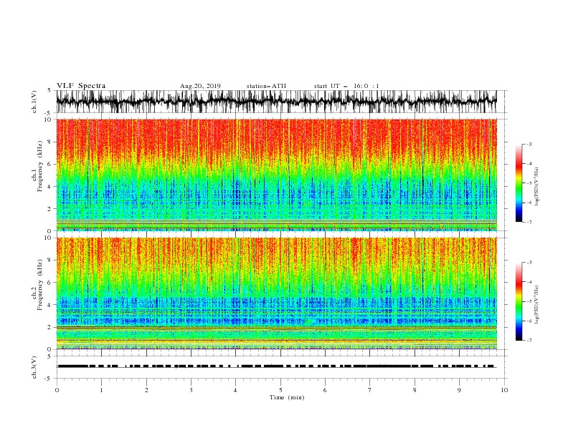Click time axis tick label "1"

tap(101, 390)
